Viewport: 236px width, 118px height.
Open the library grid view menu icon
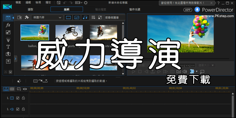(93, 17)
